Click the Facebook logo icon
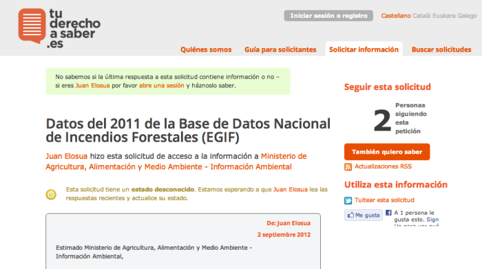The image size is (482, 269). tap(388, 213)
